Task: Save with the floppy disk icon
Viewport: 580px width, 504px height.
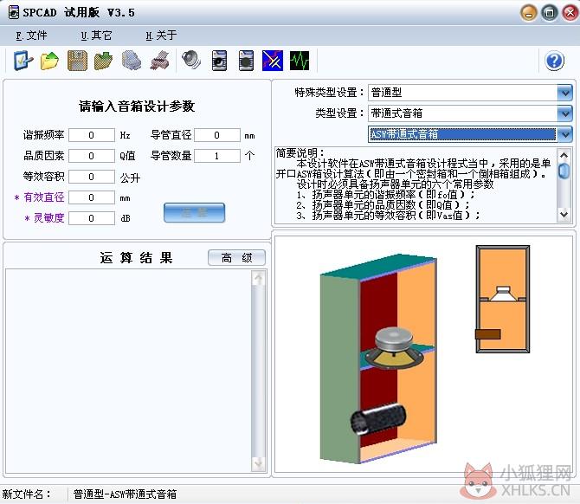Action: 77,61
